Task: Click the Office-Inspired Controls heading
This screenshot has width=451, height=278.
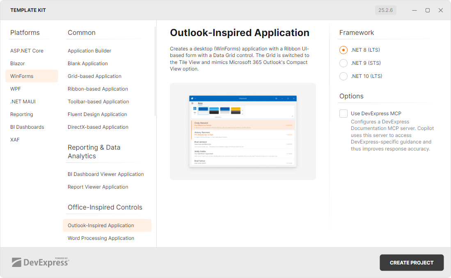Action: pyautogui.click(x=105, y=207)
